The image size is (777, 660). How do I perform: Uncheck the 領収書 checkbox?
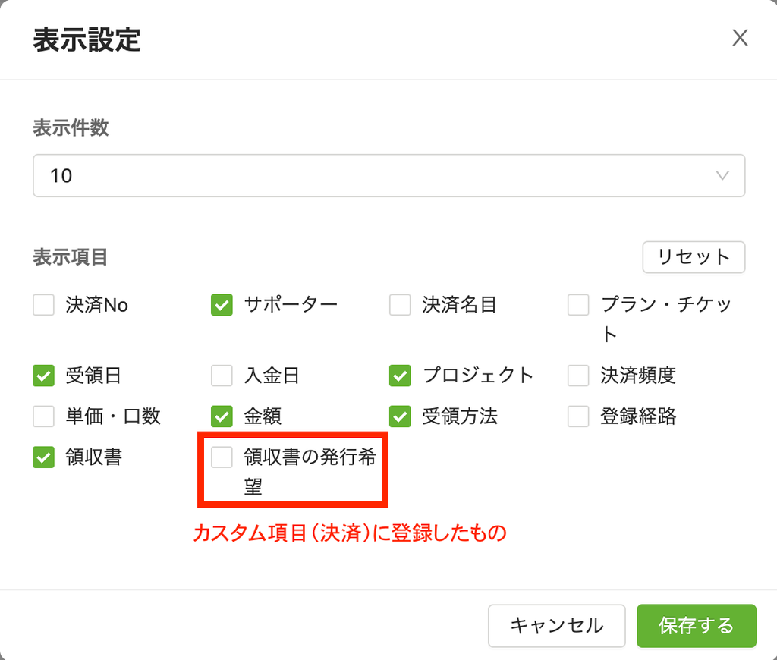pos(43,457)
